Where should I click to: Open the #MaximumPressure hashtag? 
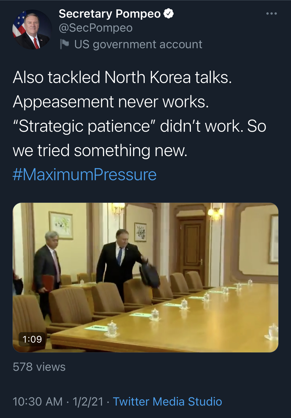(x=85, y=175)
